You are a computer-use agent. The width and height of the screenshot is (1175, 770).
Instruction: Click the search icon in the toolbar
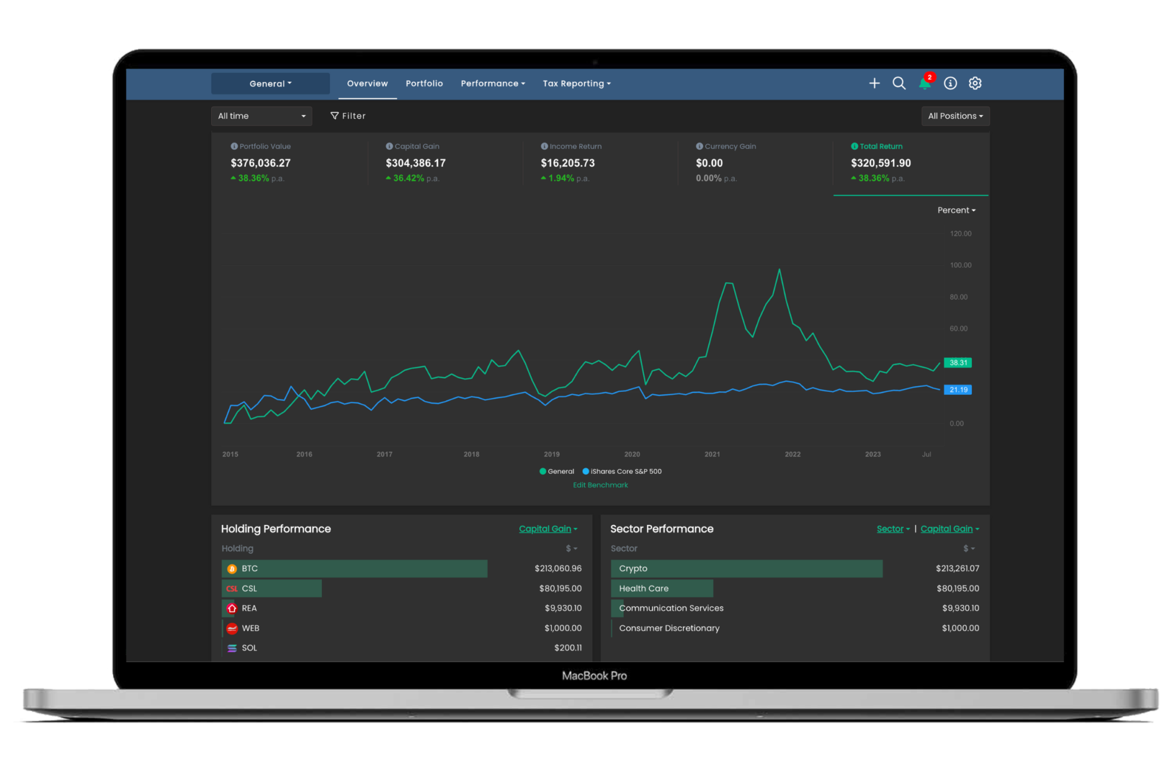pos(898,83)
